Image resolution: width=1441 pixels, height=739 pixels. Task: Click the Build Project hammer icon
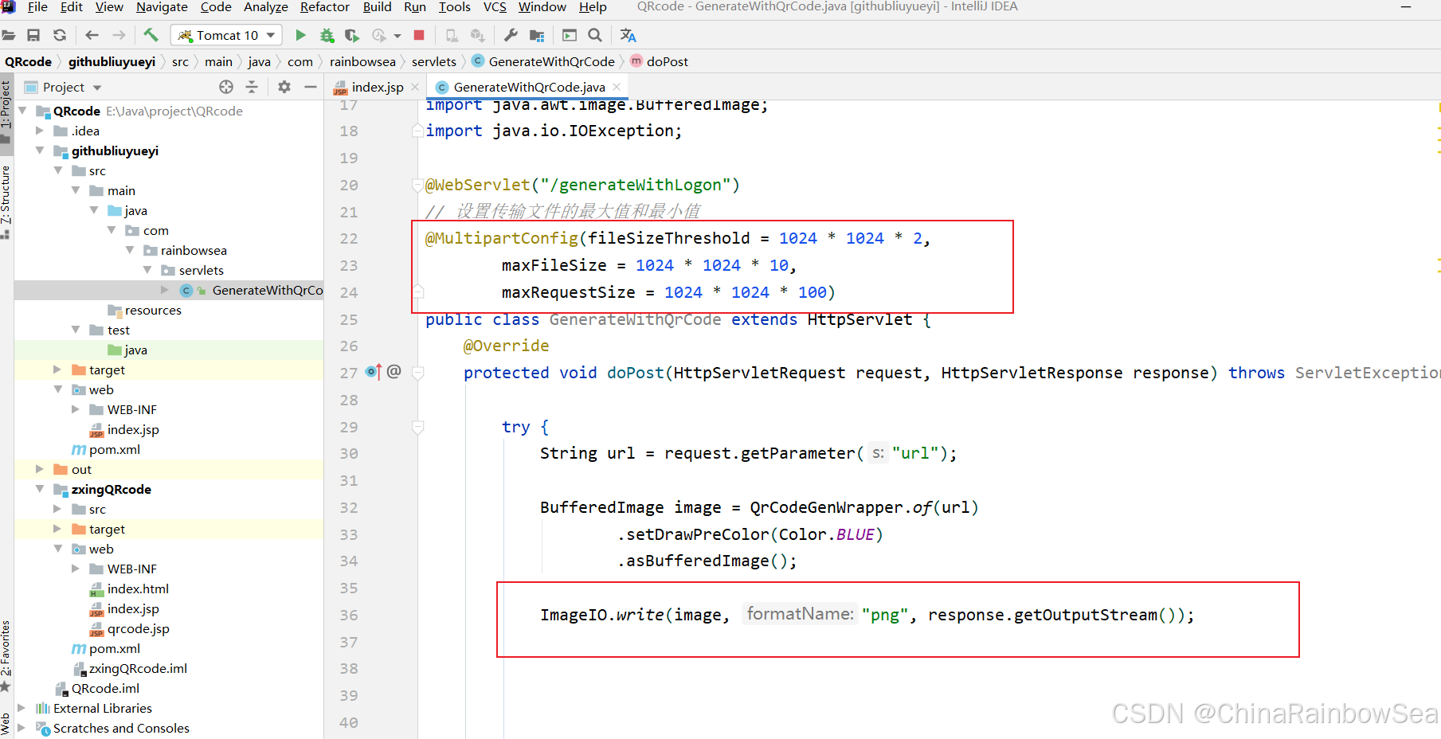tap(151, 35)
